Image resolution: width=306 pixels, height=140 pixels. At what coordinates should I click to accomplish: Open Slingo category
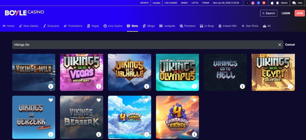pyautogui.click(x=149, y=26)
